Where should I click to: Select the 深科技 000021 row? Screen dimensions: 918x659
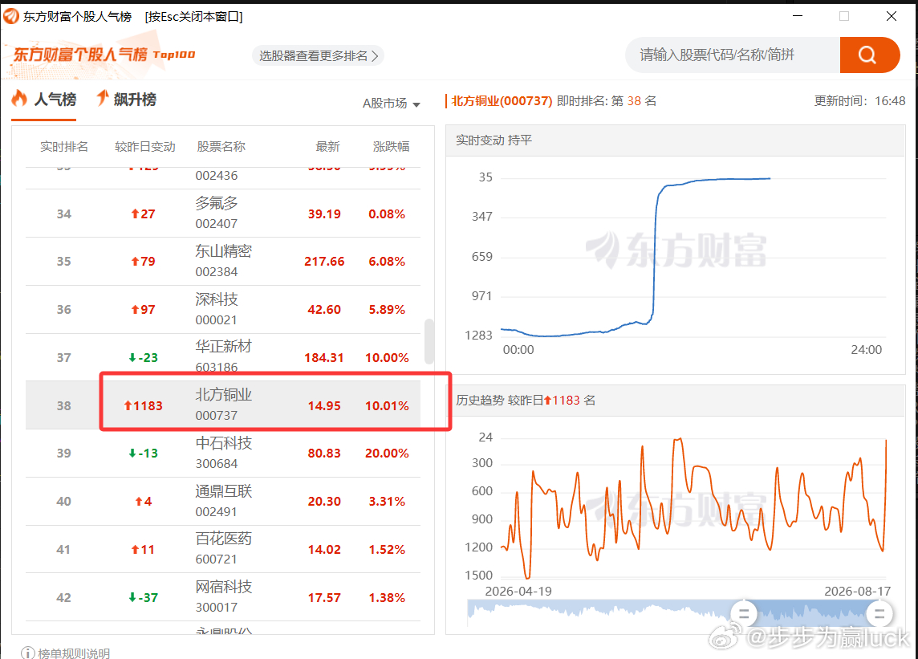coord(223,309)
